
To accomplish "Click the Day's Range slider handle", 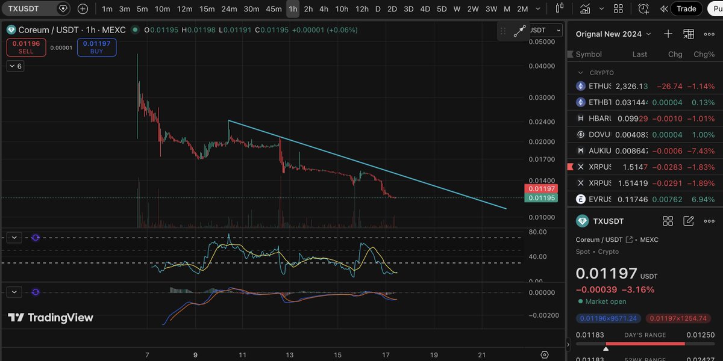I will click(x=607, y=348).
